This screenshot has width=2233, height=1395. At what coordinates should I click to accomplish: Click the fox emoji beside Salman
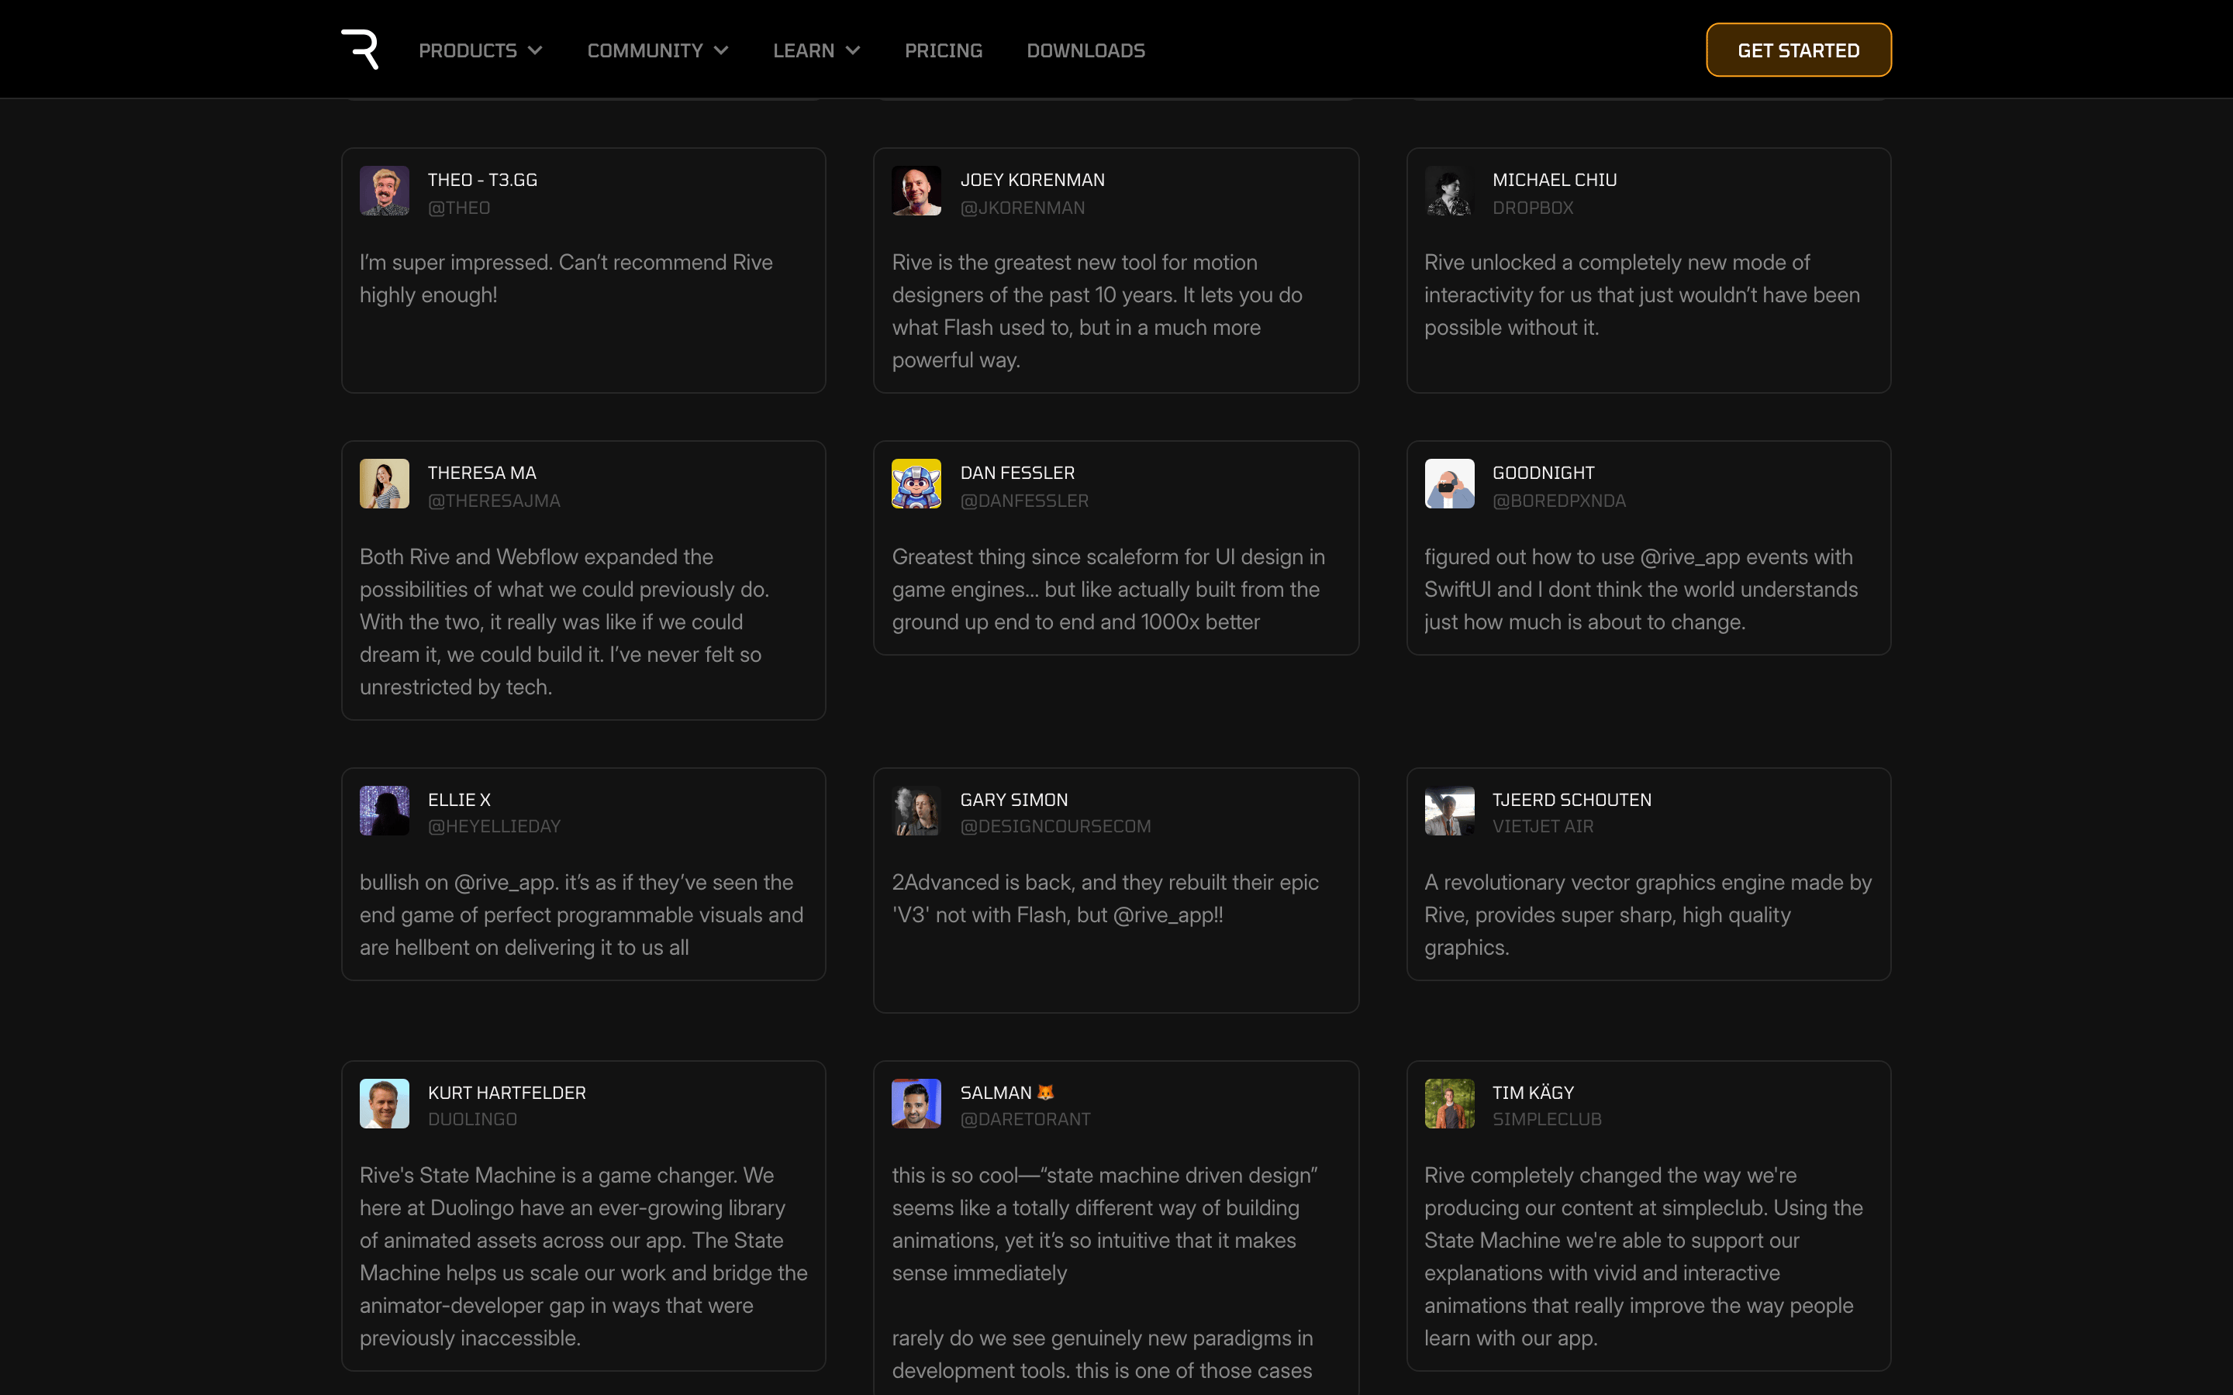click(x=1045, y=1093)
